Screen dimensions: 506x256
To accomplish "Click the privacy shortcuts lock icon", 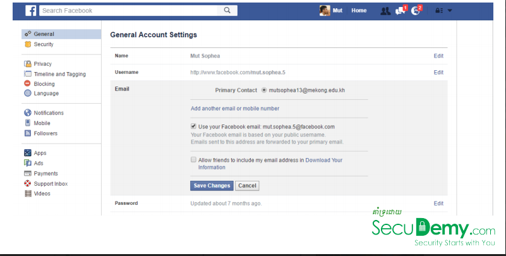I will [x=439, y=11].
